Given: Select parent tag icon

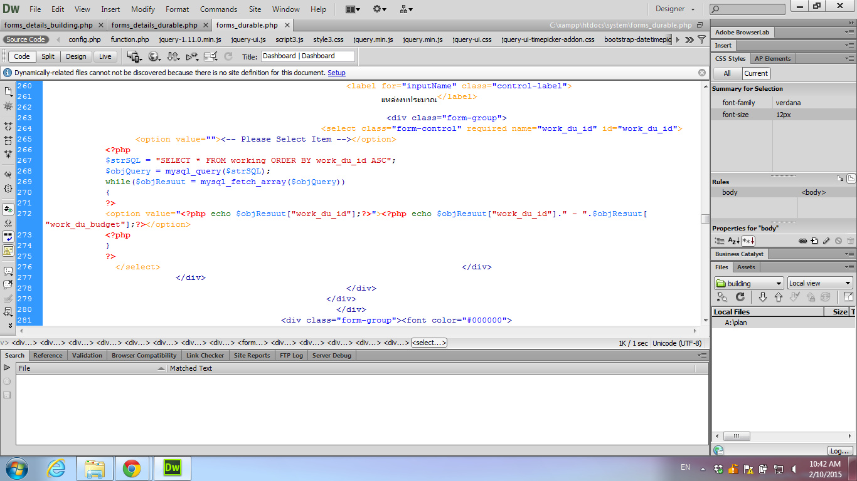Looking at the screenshot, I should click(8, 174).
